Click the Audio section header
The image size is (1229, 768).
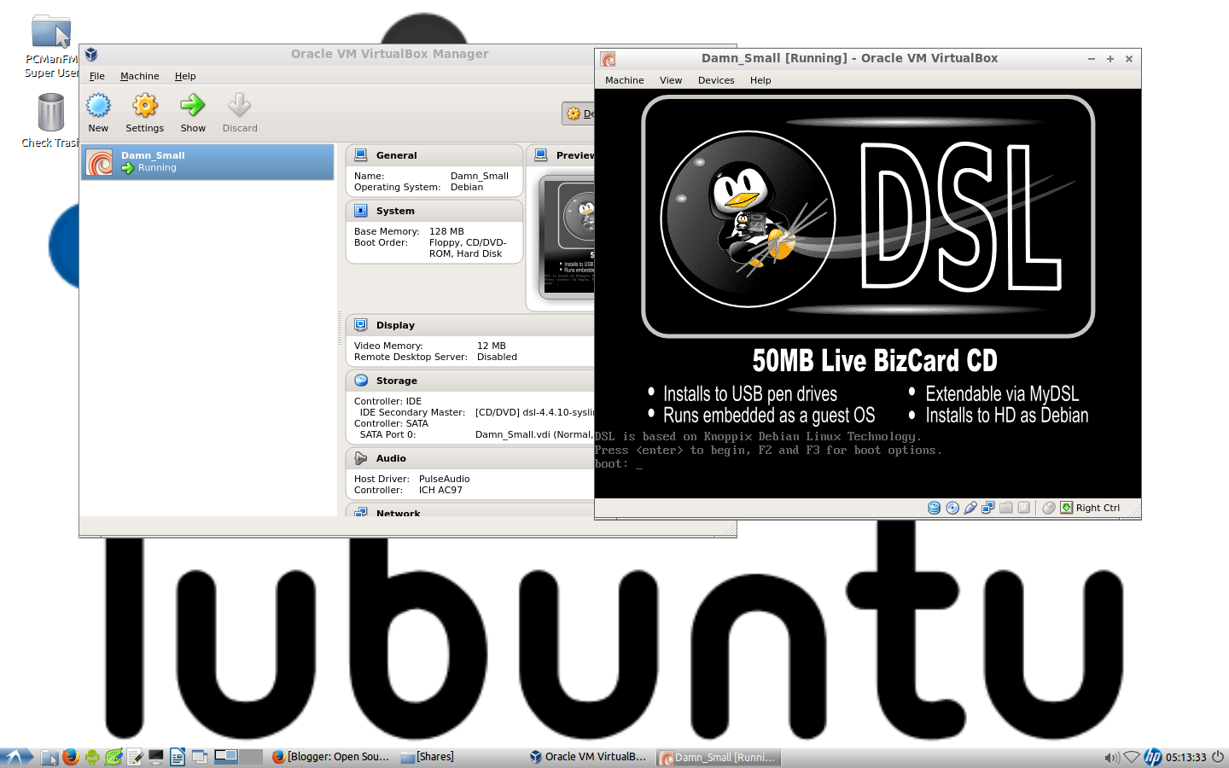pyautogui.click(x=391, y=458)
